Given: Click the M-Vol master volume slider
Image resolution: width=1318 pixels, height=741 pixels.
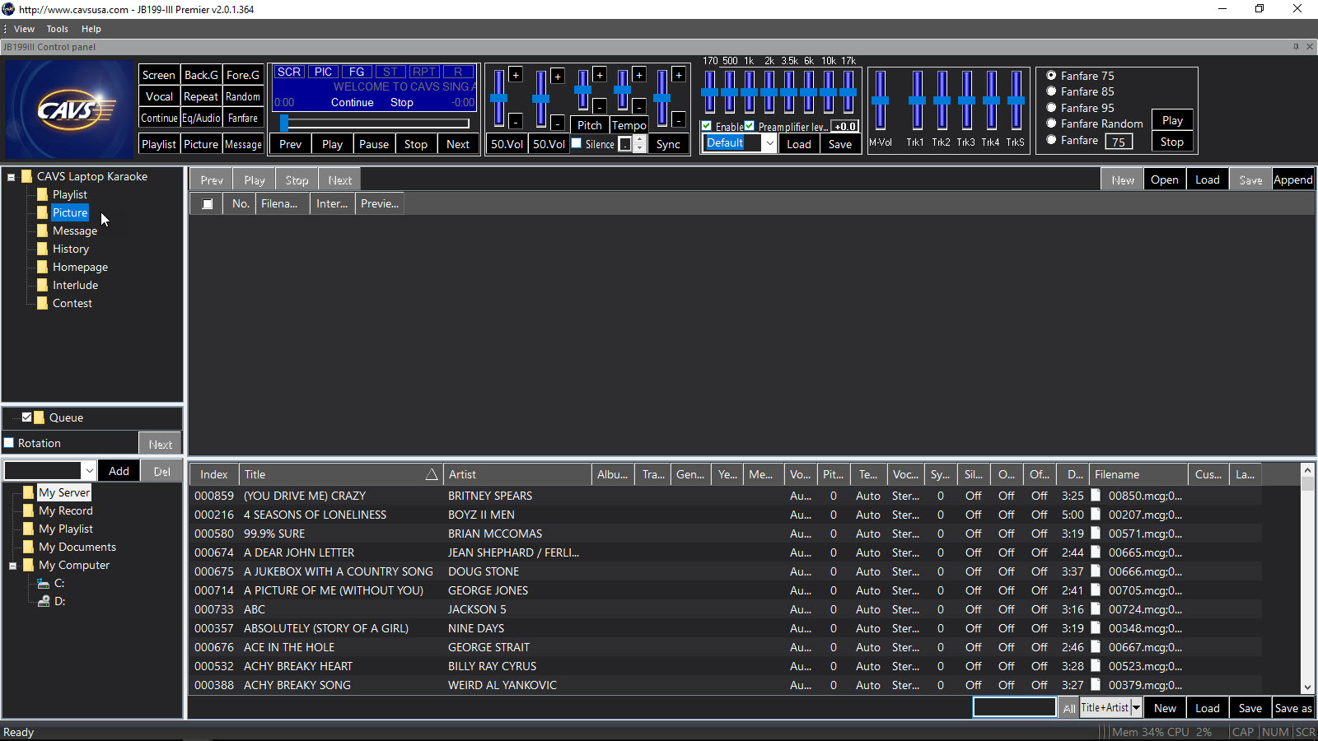Looking at the screenshot, I should tap(881, 100).
